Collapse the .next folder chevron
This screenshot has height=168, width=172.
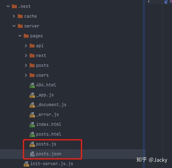[x=8, y=6]
